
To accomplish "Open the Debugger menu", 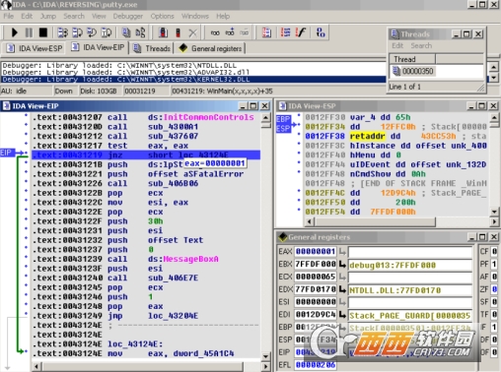I will [x=128, y=16].
